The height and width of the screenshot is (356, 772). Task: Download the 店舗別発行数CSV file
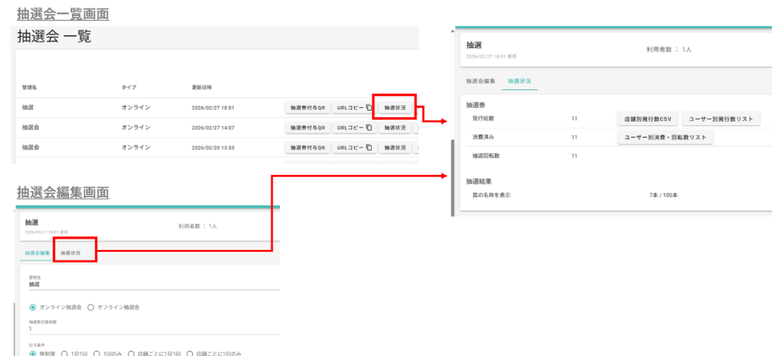647,119
